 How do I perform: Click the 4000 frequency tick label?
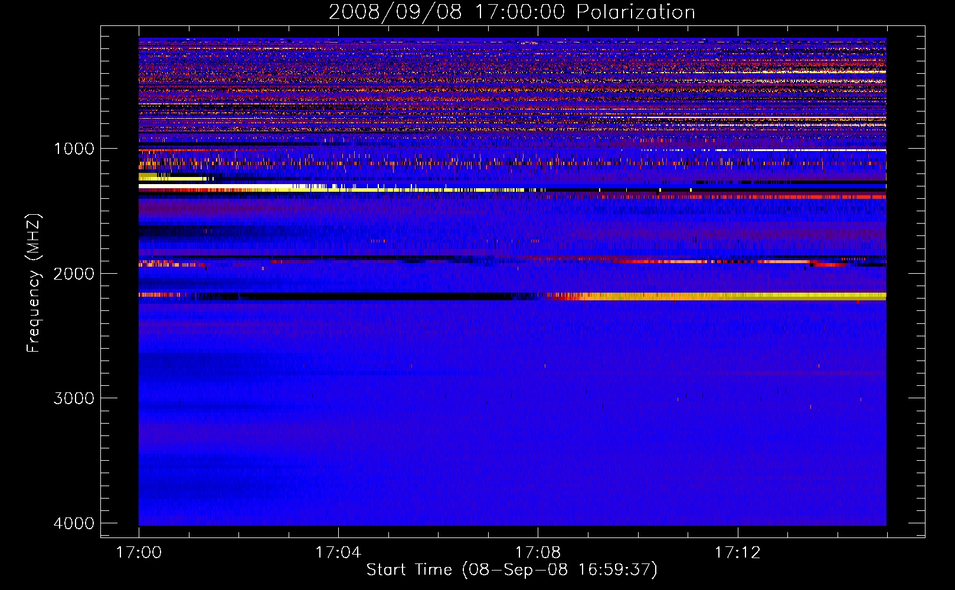74,523
